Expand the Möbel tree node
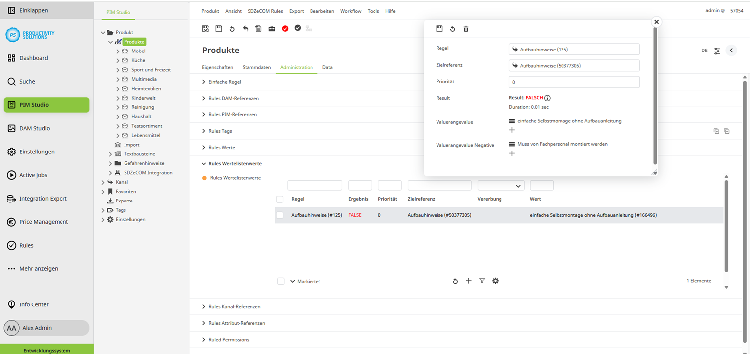The width and height of the screenshot is (750, 354). 118,51
